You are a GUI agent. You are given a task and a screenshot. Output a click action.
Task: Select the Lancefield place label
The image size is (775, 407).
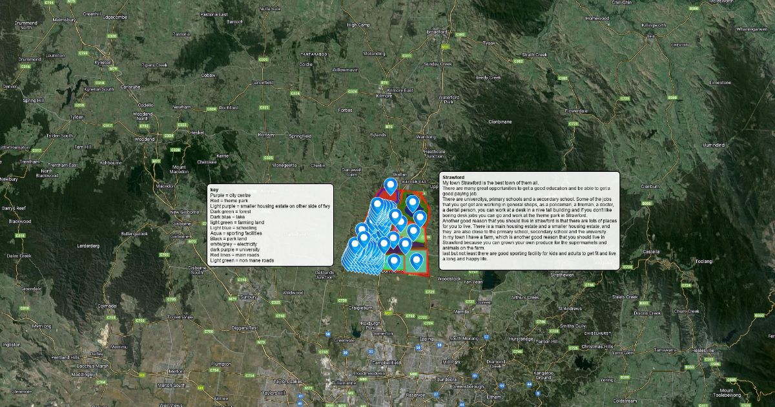263,83
